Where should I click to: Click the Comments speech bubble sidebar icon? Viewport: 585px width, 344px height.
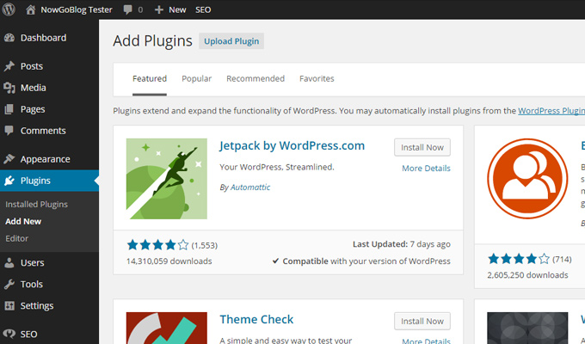click(x=9, y=131)
